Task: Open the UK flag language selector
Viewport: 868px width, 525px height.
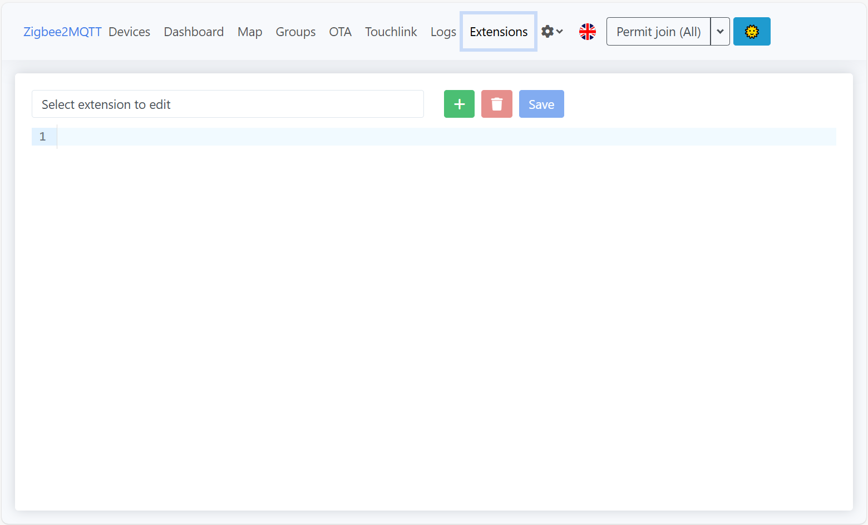Action: (587, 32)
